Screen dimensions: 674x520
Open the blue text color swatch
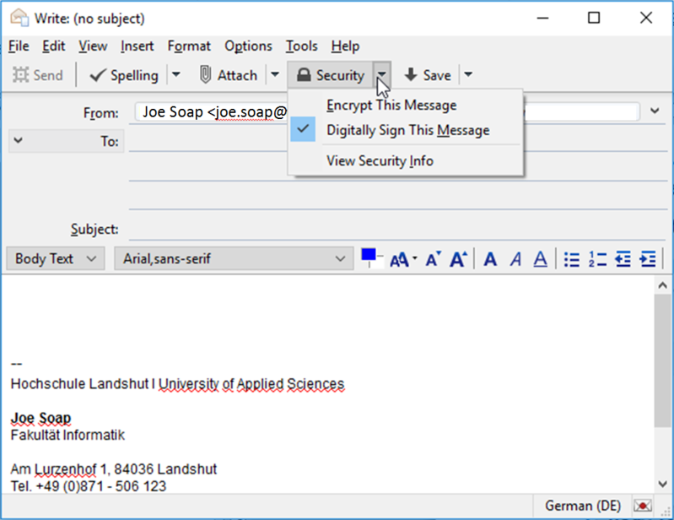pyautogui.click(x=368, y=255)
